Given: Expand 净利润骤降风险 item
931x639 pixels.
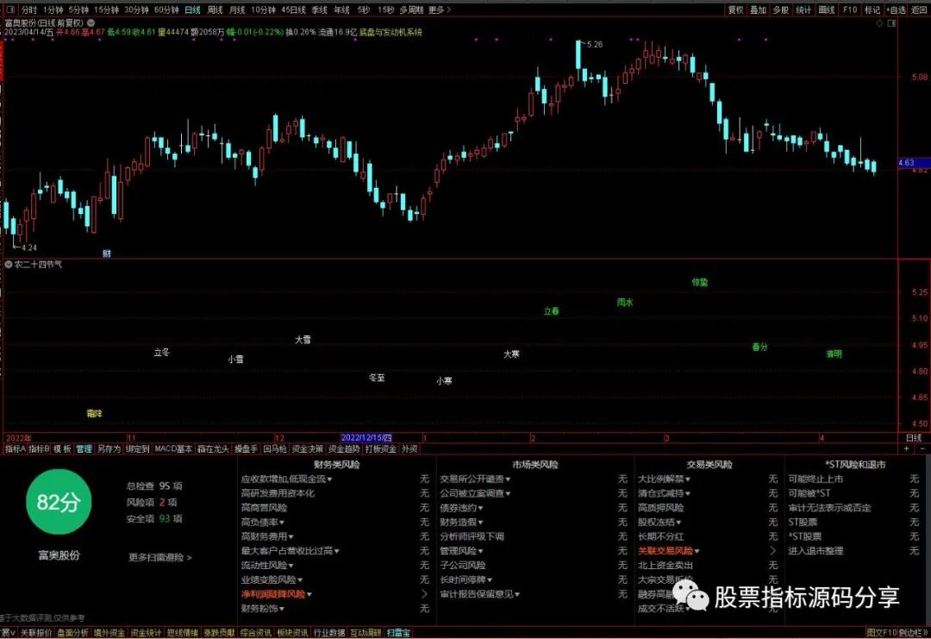Looking at the screenshot, I should [276, 594].
